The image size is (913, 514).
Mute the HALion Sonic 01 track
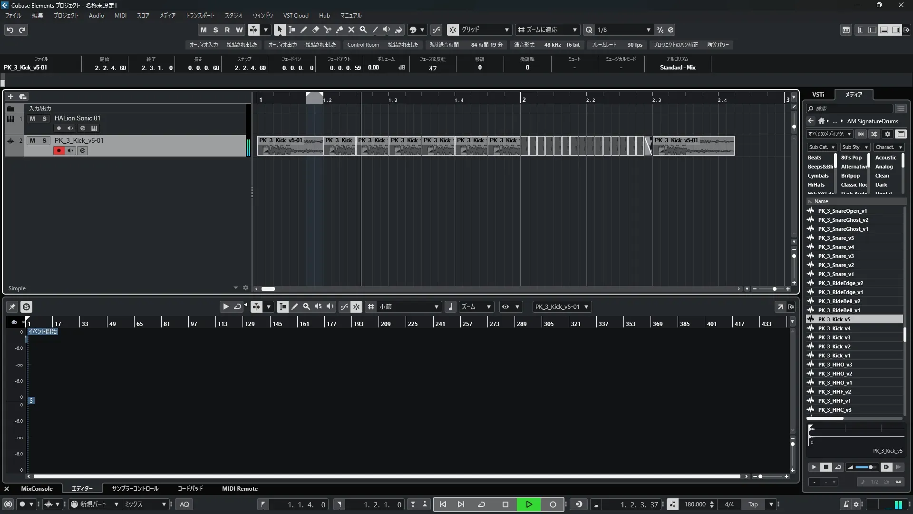click(x=32, y=119)
